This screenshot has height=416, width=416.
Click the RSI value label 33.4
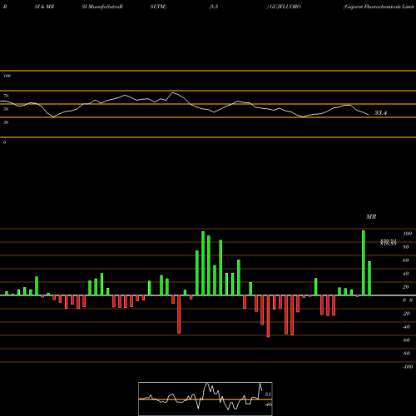pos(380,112)
